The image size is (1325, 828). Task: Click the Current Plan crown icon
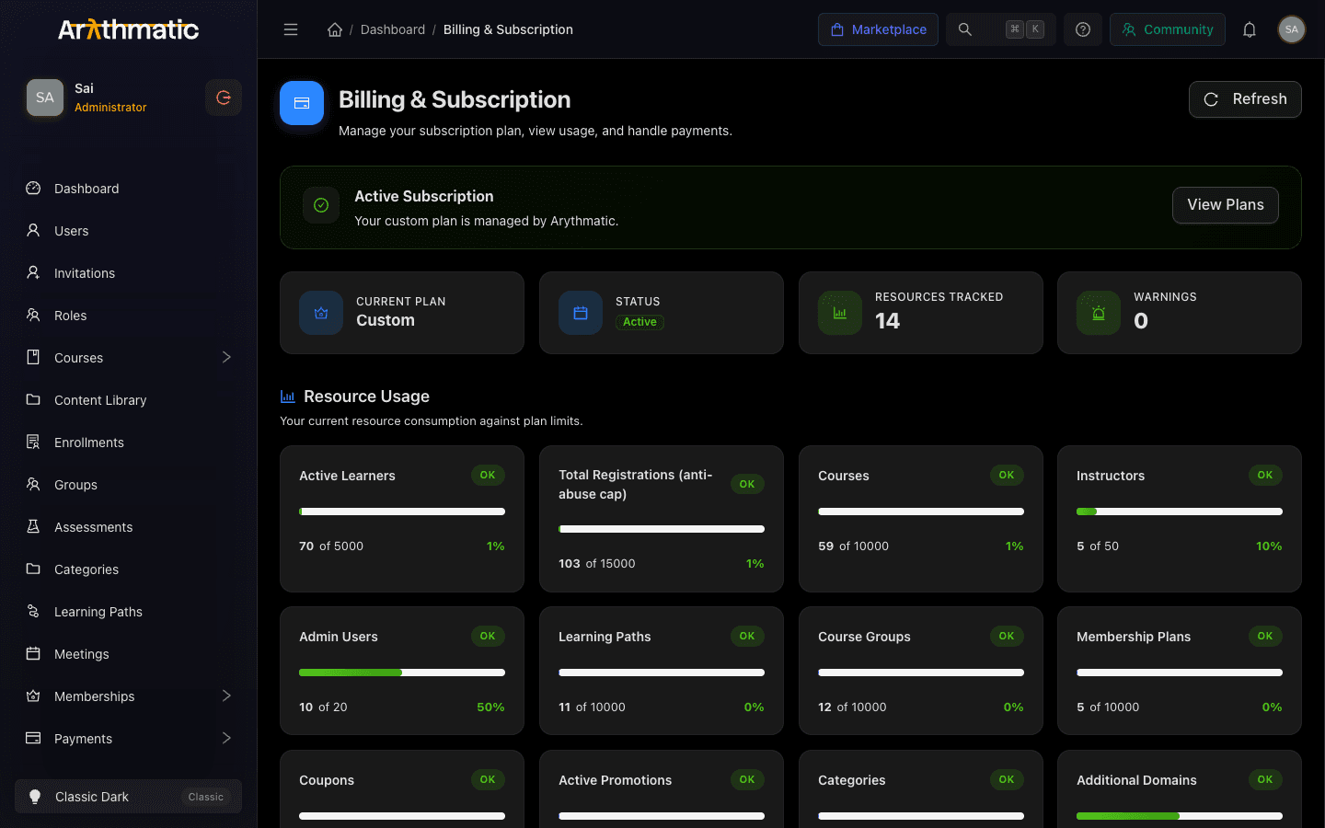click(321, 313)
